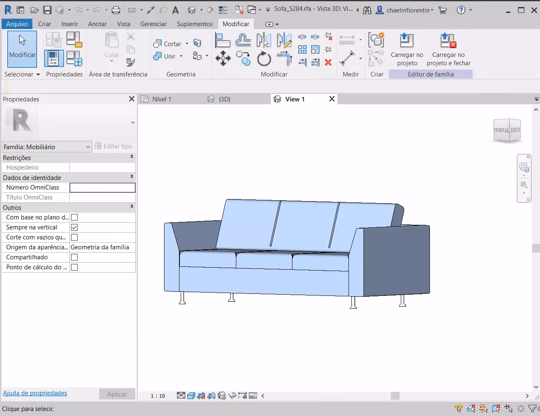Click Save icon in quick access toolbar
This screenshot has height=416, width=540.
(47, 10)
